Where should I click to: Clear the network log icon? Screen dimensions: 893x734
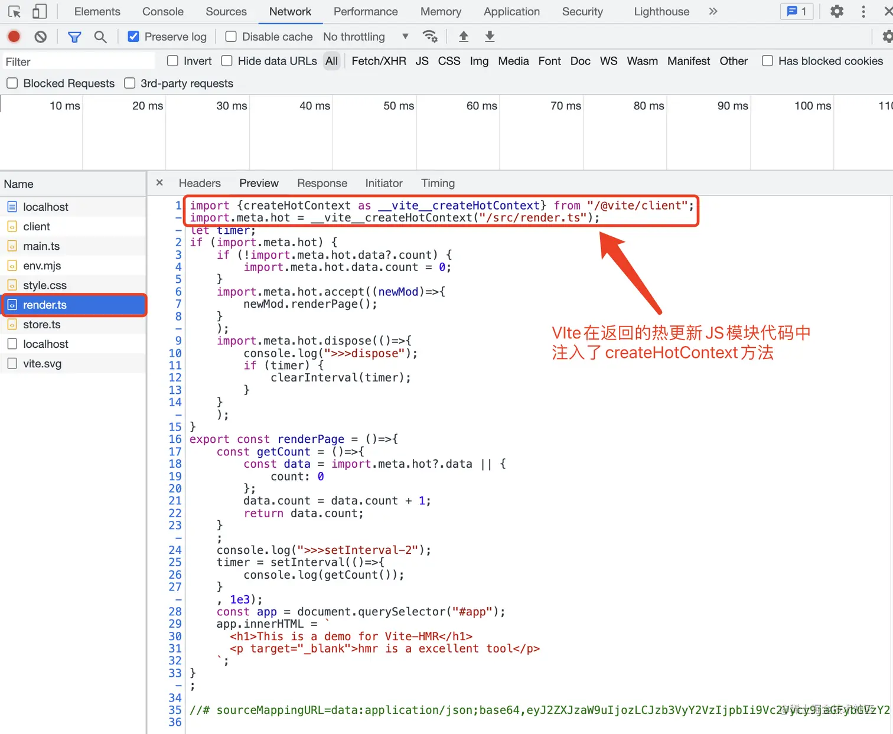tap(40, 37)
